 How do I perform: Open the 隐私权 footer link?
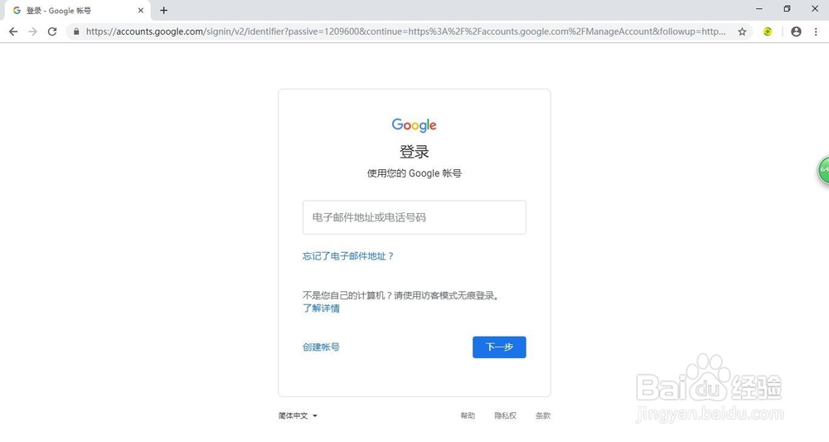click(505, 415)
